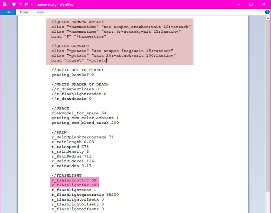Screen dimensions: 271x213
Task: Click the gstring_csm_blend_tweak 200 line
Action: coord(85,123)
